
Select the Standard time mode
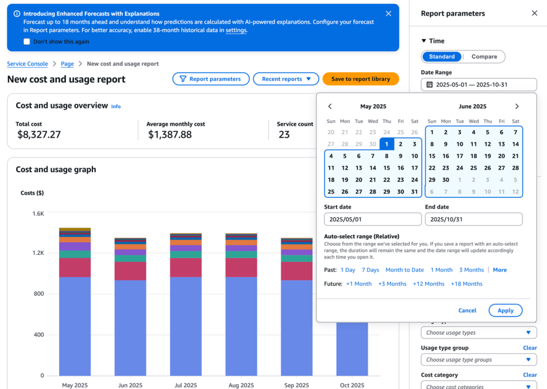coord(442,57)
